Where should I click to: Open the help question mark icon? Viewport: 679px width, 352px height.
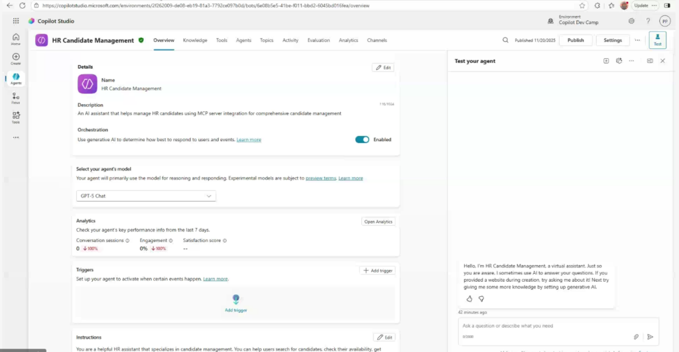pyautogui.click(x=648, y=21)
